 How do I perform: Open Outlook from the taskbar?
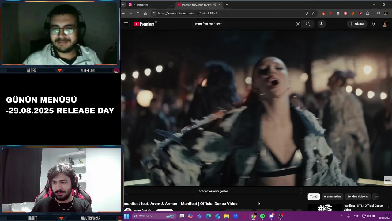[x=217, y=216]
